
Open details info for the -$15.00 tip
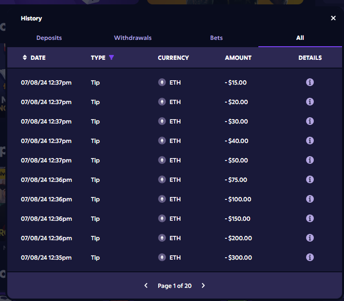310,83
